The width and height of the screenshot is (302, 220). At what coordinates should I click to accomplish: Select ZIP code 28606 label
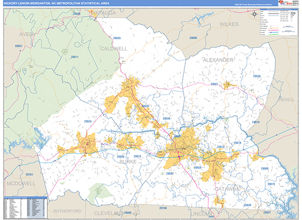point(193,38)
